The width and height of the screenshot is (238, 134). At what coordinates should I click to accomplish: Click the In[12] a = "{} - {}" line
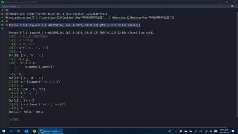point(25,93)
